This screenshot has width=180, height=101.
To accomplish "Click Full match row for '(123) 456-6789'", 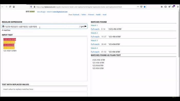I will click(x=133, y=29).
